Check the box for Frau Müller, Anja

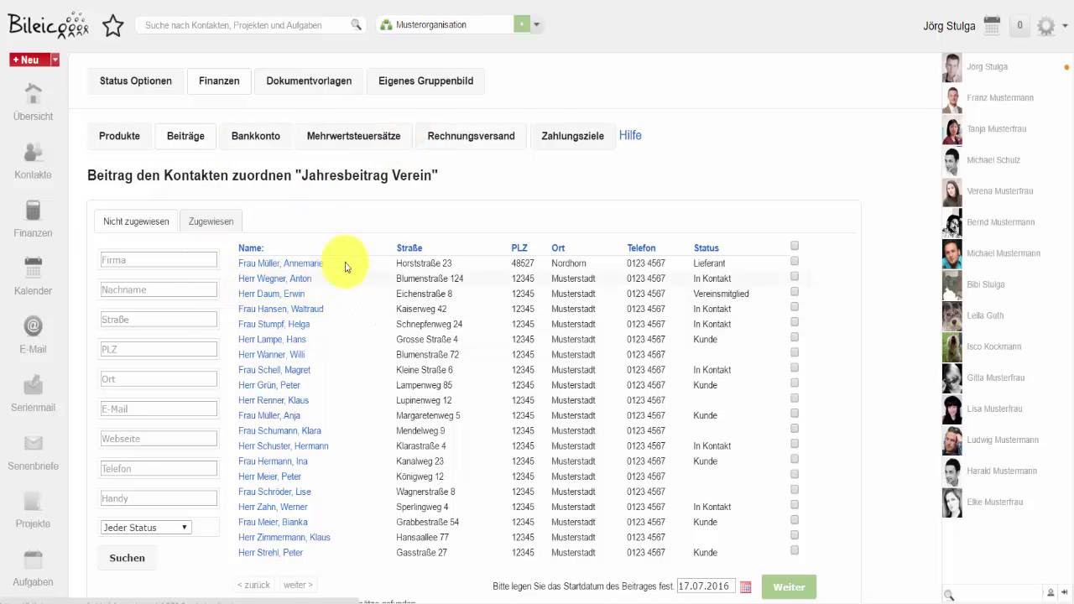(x=795, y=414)
